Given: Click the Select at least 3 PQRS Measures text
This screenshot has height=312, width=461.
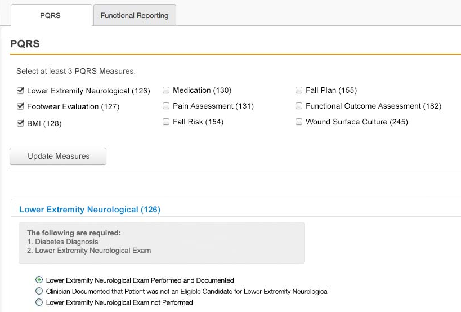Looking at the screenshot, I should (76, 72).
